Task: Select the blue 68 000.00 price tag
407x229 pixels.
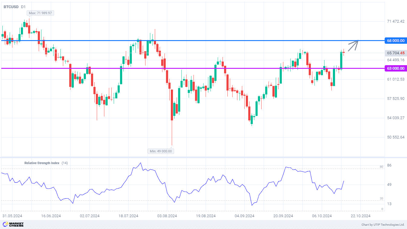Action: 396,41
